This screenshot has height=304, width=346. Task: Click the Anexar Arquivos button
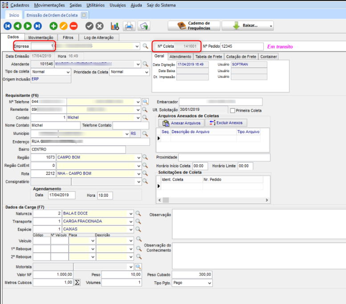[182, 123]
